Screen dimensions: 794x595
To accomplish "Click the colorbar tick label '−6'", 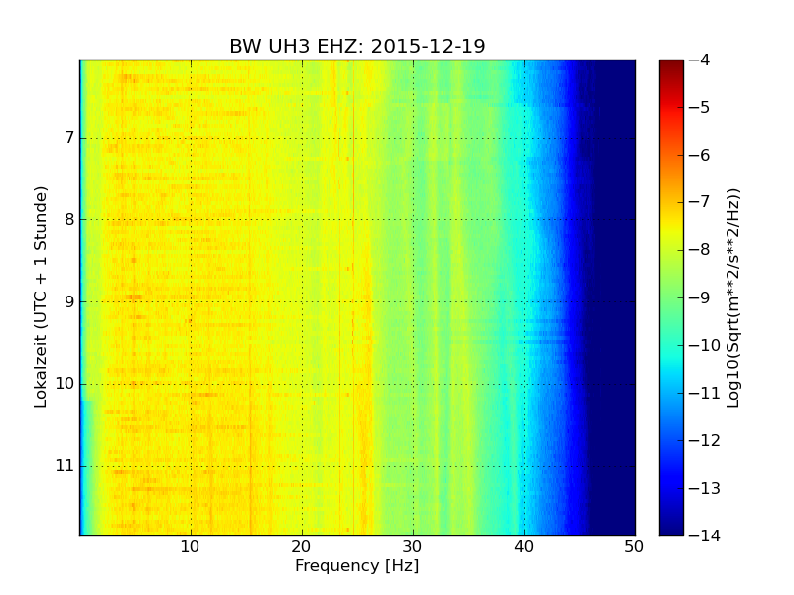I will pos(700,155).
